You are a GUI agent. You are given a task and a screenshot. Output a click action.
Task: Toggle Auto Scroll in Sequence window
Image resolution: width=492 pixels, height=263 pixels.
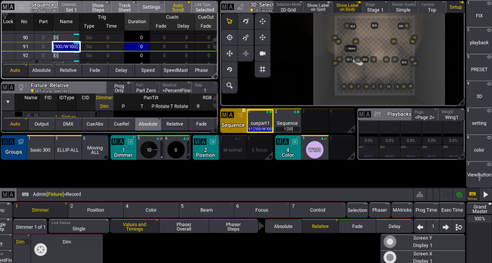pos(178,7)
